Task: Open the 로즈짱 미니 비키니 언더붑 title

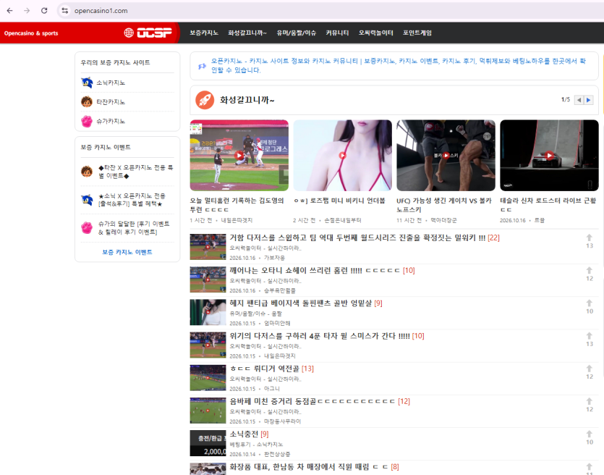Action: 339,201
